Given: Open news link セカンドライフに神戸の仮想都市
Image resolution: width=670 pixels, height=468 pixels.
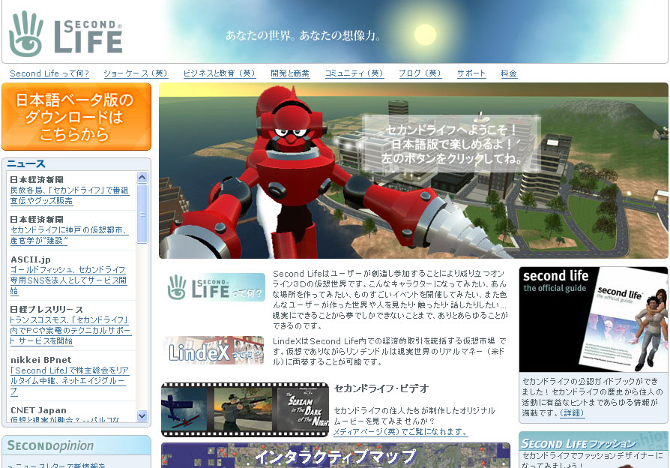Looking at the screenshot, I should pos(69,235).
